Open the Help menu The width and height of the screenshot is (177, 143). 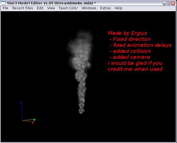pyautogui.click(x=119, y=8)
